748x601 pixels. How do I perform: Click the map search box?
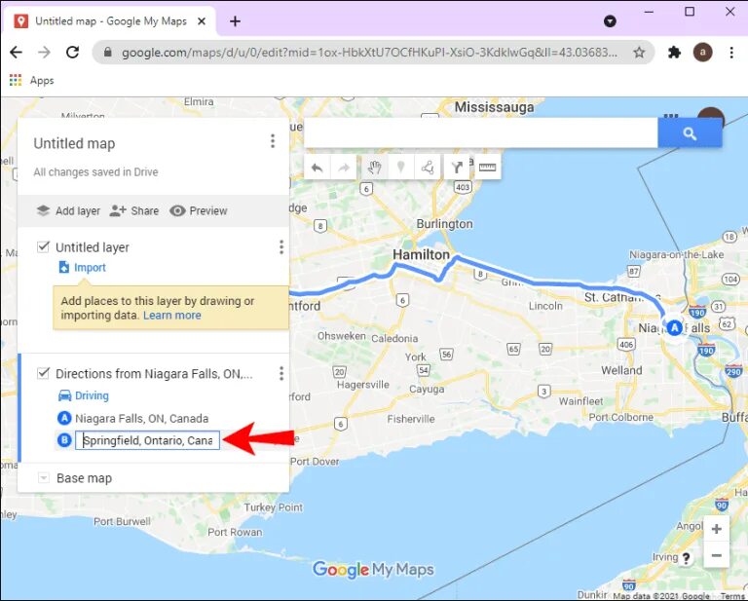pyautogui.click(x=481, y=133)
